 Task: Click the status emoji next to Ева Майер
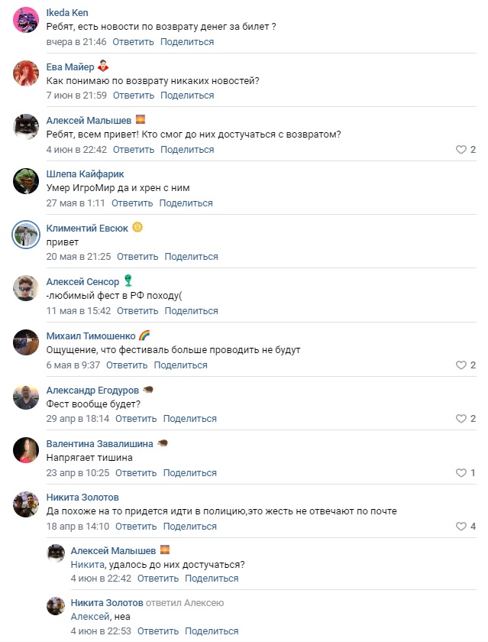(x=104, y=66)
